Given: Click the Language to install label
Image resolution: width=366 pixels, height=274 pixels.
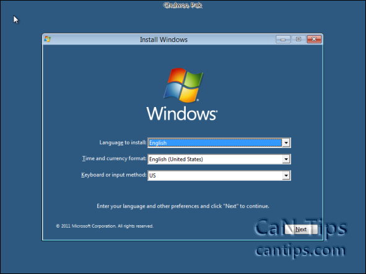Looking at the screenshot, I should [x=123, y=142].
